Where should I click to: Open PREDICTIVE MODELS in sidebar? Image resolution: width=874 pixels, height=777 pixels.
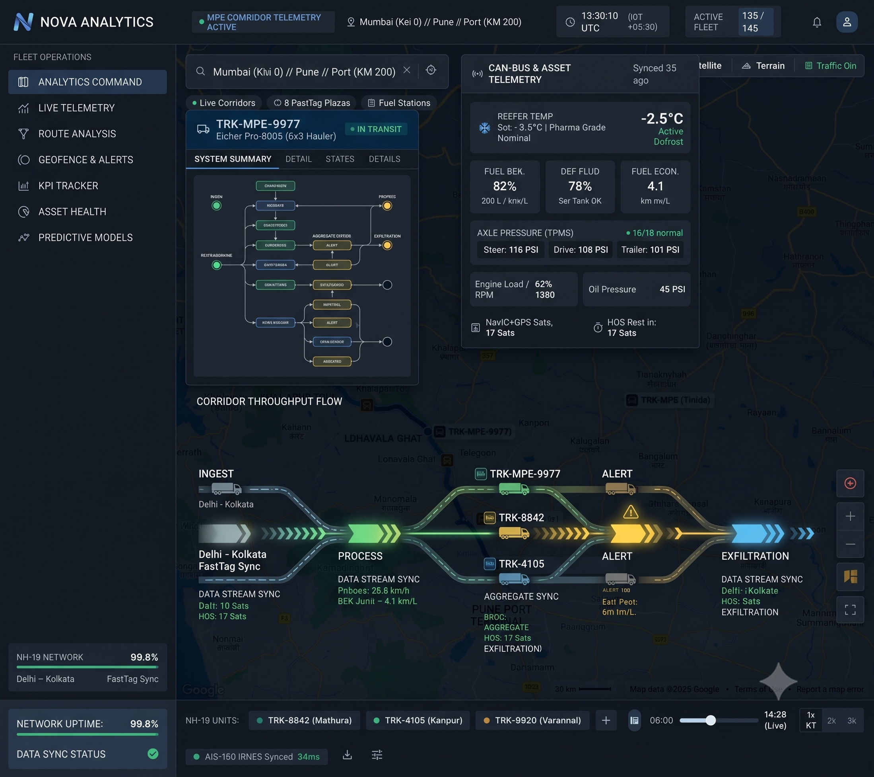[87, 238]
